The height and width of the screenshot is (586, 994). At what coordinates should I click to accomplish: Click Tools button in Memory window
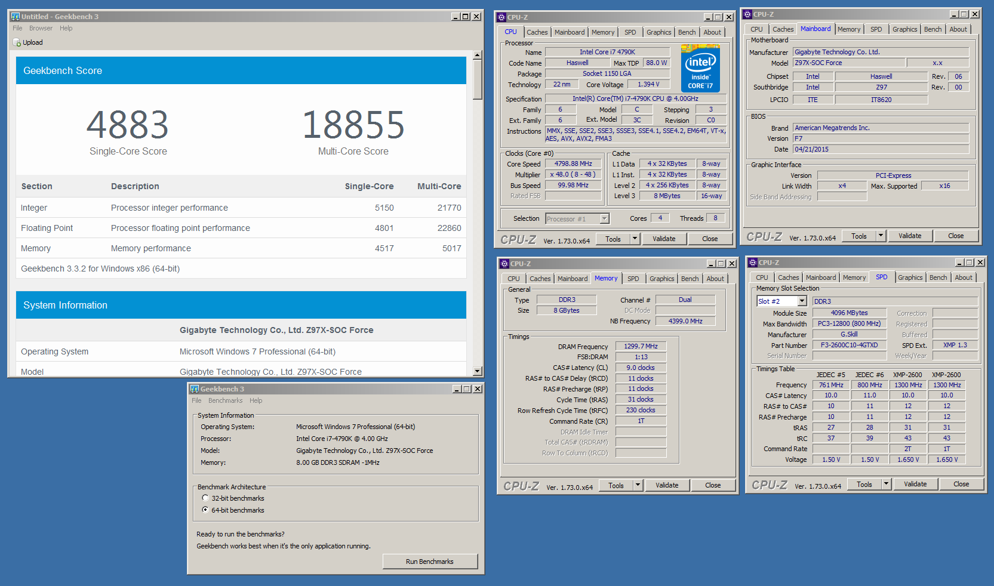click(616, 486)
